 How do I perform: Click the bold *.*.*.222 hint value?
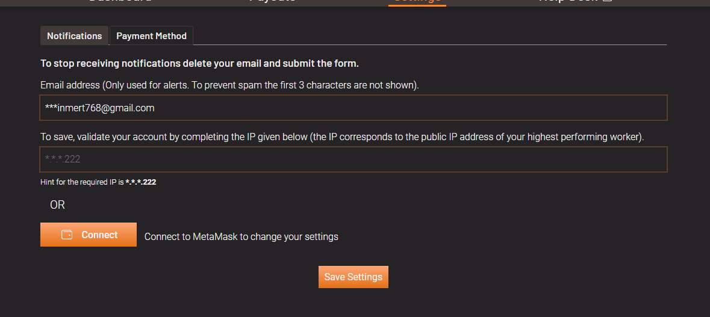coord(141,182)
